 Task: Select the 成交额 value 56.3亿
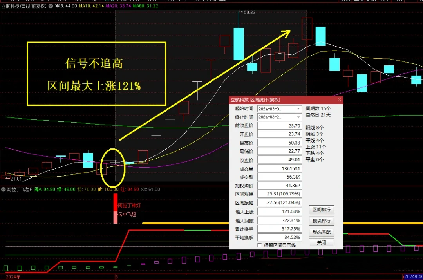280,177
